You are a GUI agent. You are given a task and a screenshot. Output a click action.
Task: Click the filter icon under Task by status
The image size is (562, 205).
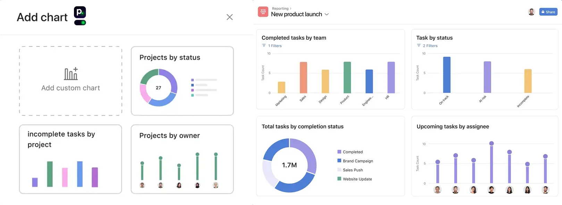pyautogui.click(x=419, y=46)
